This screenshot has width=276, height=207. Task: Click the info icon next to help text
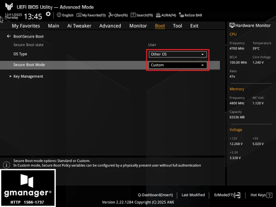7,165
